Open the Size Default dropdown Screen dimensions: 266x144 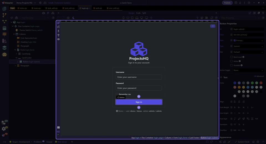coord(248,52)
